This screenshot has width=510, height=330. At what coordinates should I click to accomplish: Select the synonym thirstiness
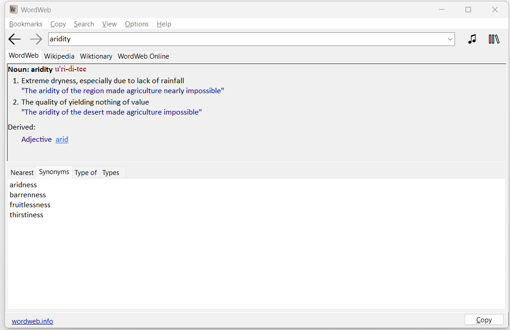26,215
